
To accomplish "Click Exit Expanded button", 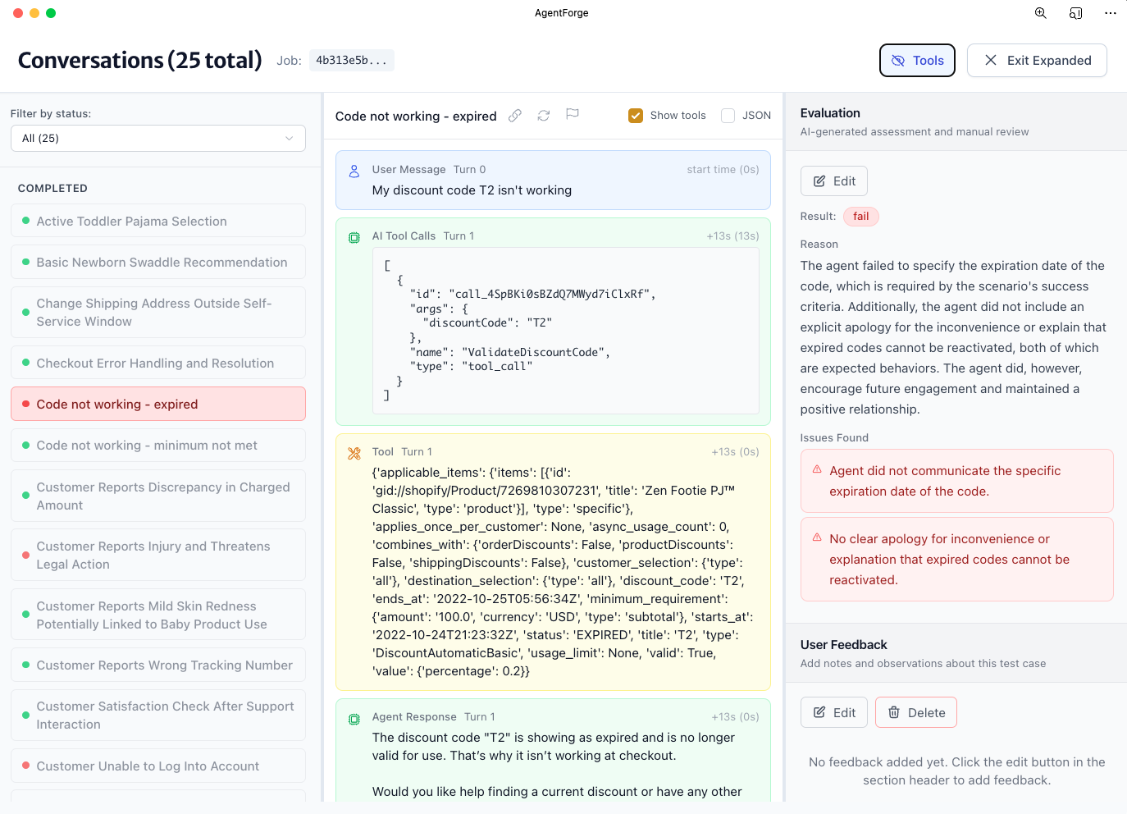I will pyautogui.click(x=1037, y=61).
